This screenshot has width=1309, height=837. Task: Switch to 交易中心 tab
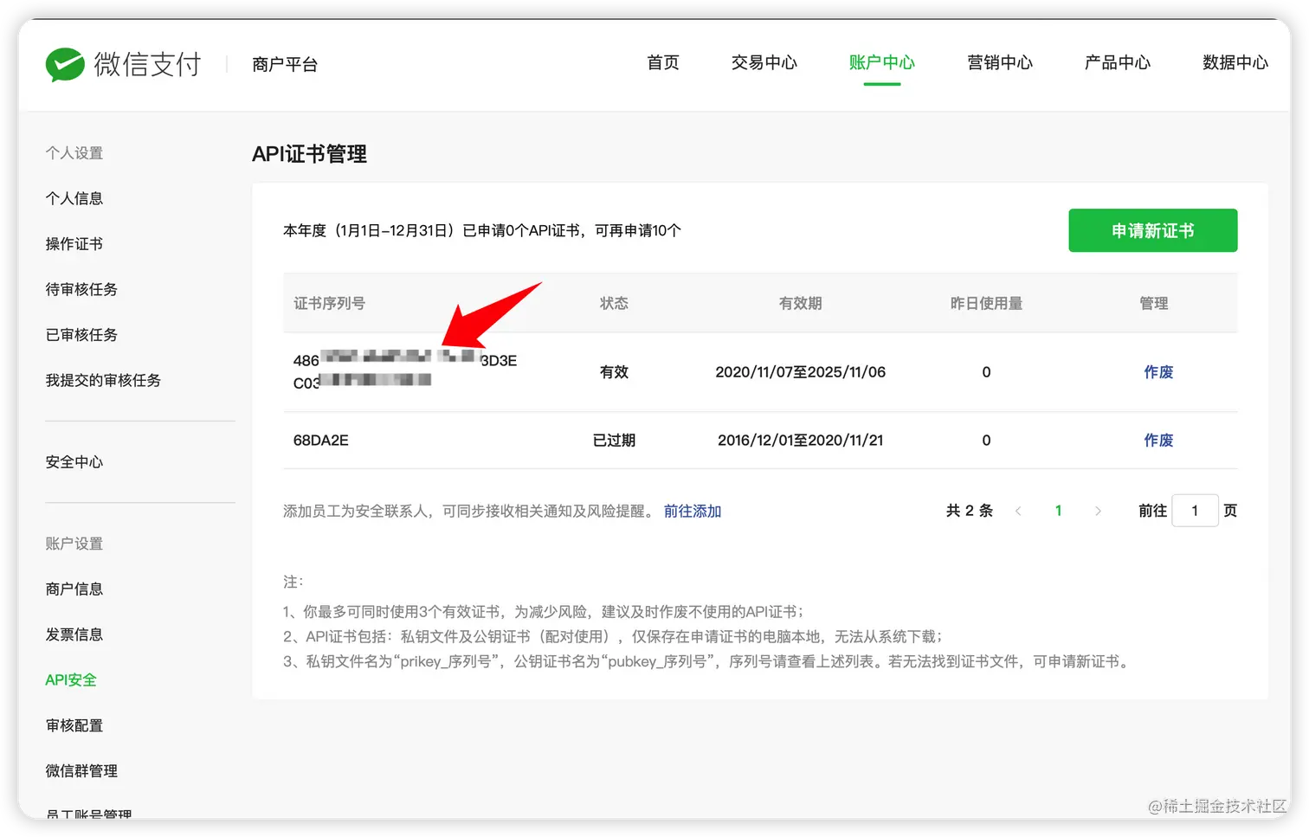(764, 62)
